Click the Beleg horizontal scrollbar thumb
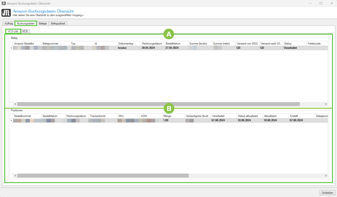337x197 pixels. [158, 104]
